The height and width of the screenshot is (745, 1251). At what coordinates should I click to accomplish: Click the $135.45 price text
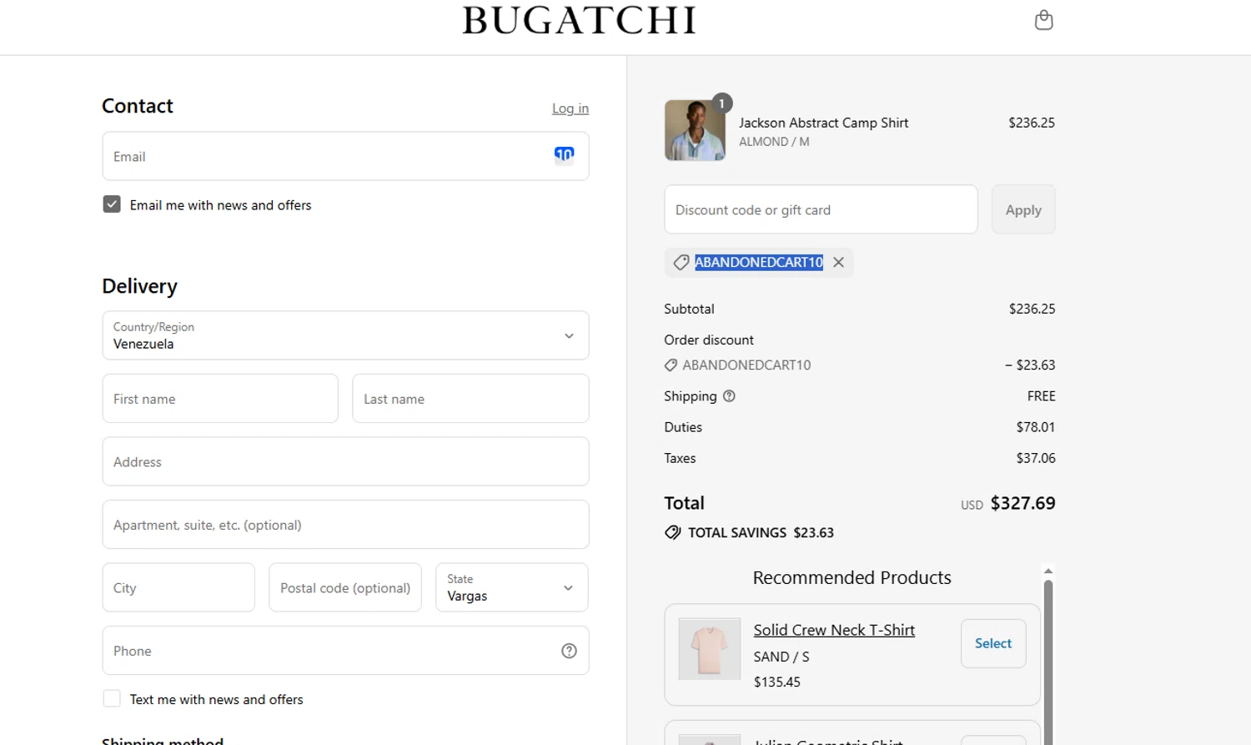tap(777, 682)
